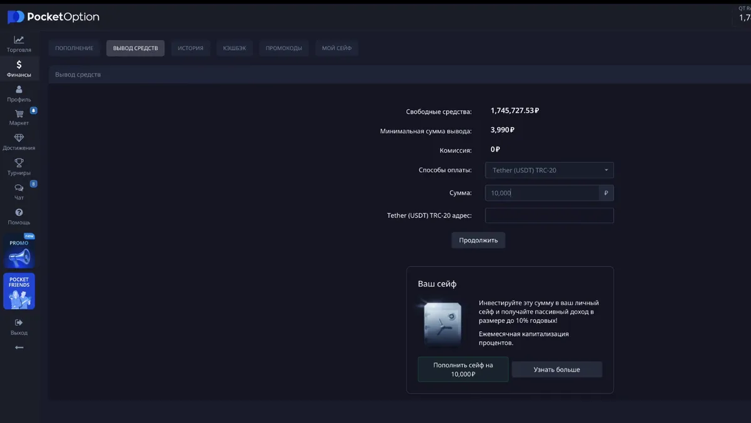Viewport: 751px width, 423px height.
Task: Open the Помощь help section
Action: (x=19, y=217)
